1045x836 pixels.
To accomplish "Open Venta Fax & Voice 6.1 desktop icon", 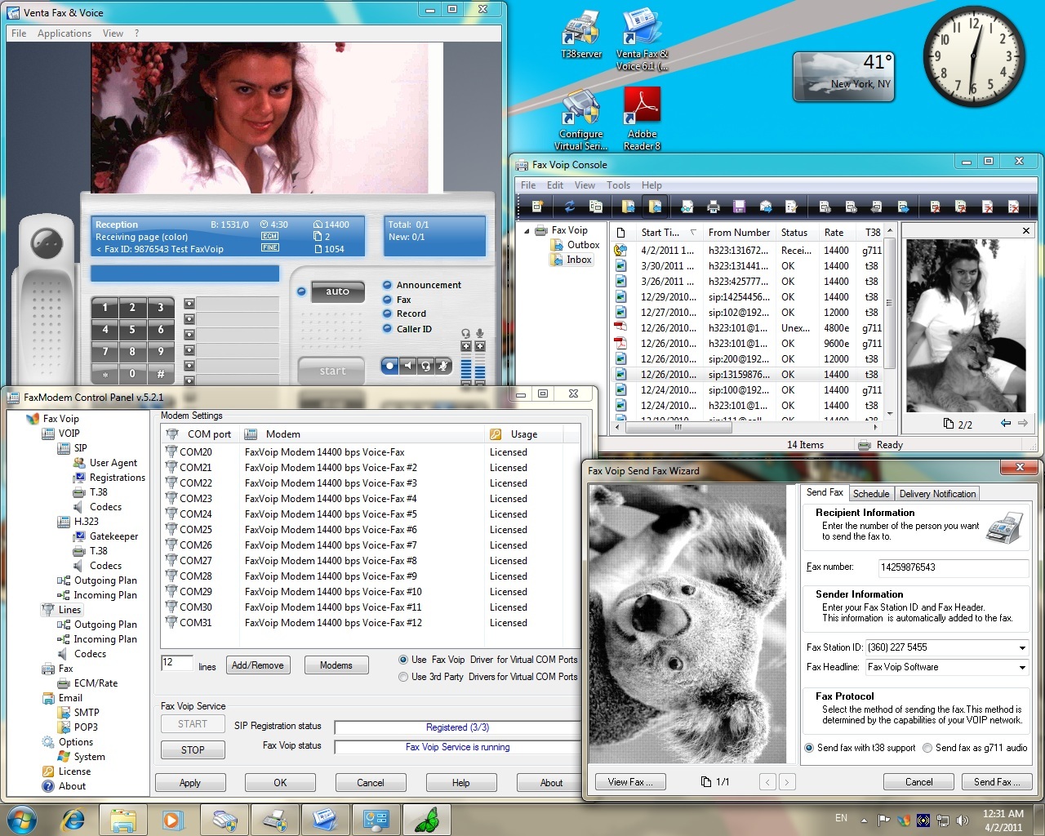I will click(642, 39).
